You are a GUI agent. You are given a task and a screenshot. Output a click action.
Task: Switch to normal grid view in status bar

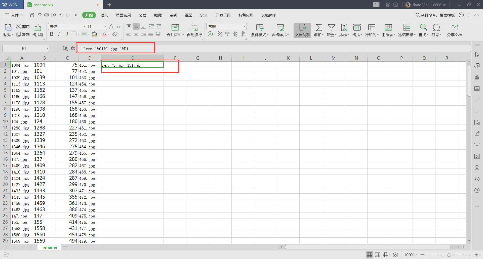point(369,255)
